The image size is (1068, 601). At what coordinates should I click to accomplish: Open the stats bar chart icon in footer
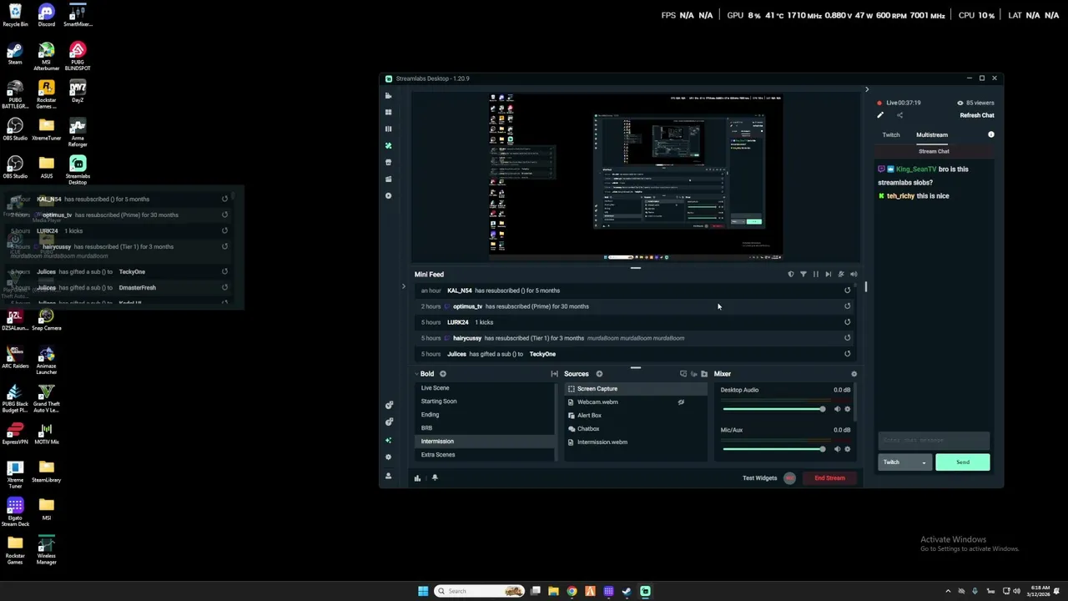pos(417,478)
